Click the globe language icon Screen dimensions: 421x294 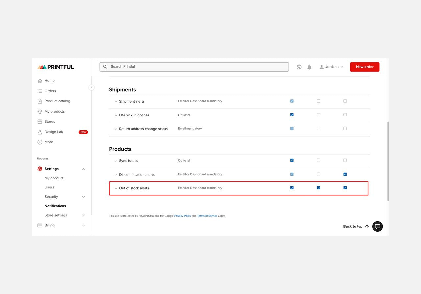click(x=299, y=67)
